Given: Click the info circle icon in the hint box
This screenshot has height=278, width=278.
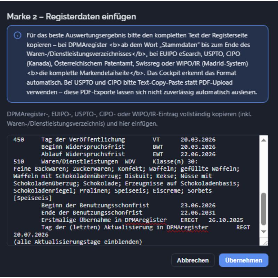Looking at the screenshot, I should point(18,35).
